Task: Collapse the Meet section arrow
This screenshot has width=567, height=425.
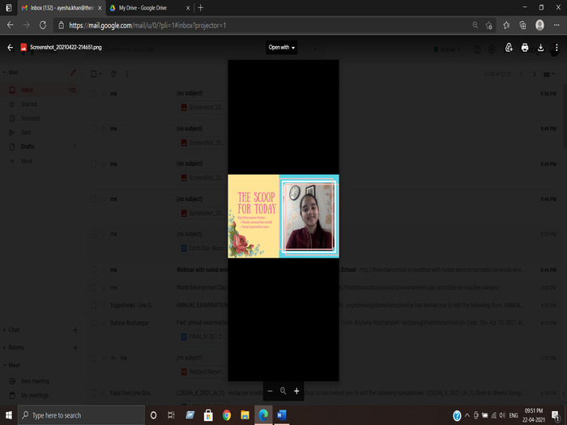Action: tap(4, 365)
